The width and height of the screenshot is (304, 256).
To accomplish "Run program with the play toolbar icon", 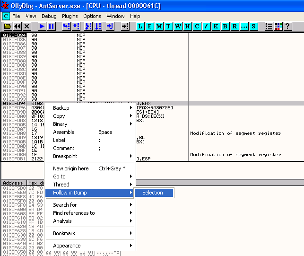I will click(42, 26).
